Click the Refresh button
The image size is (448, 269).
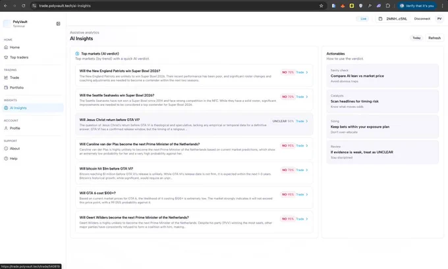434,38
